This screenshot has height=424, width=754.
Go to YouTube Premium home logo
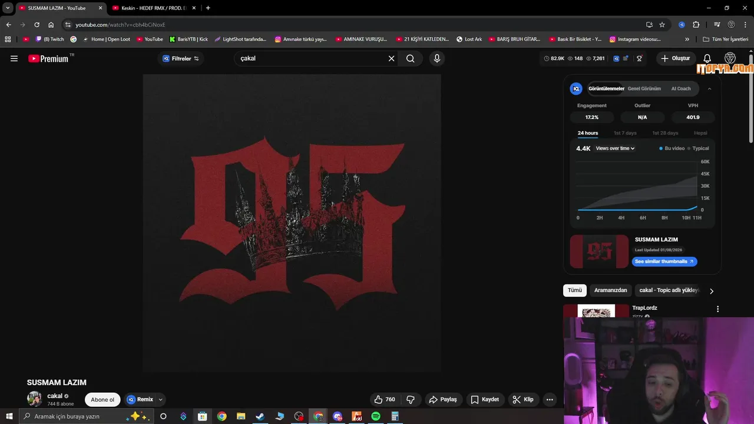pos(49,58)
